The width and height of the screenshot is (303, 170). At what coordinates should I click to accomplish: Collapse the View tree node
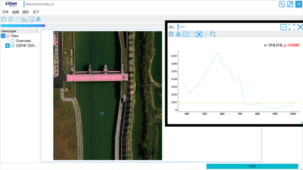(3, 36)
